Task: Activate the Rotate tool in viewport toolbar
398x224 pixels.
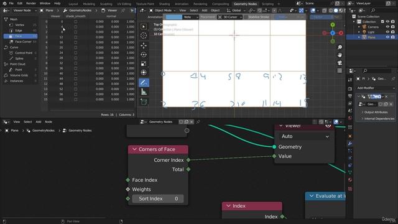Action: [x=144, y=55]
